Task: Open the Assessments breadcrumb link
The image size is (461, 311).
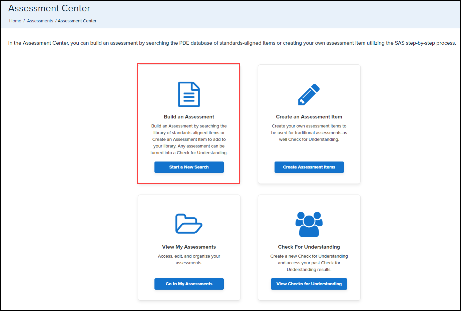Action: (40, 21)
